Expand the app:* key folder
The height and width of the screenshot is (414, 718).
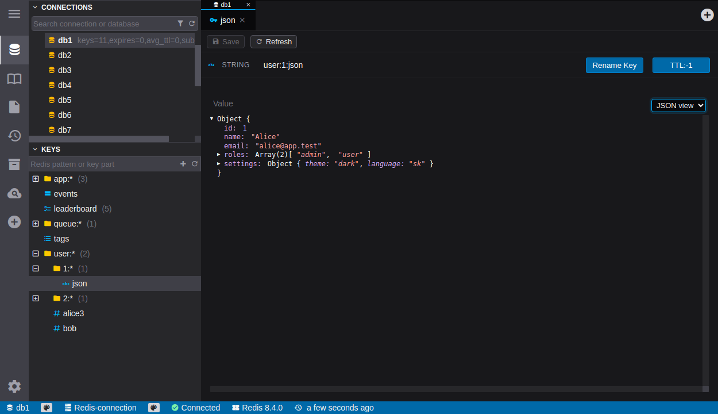click(x=36, y=179)
